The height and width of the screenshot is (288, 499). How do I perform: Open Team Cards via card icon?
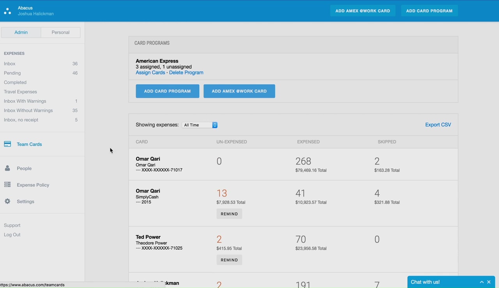tap(7, 144)
